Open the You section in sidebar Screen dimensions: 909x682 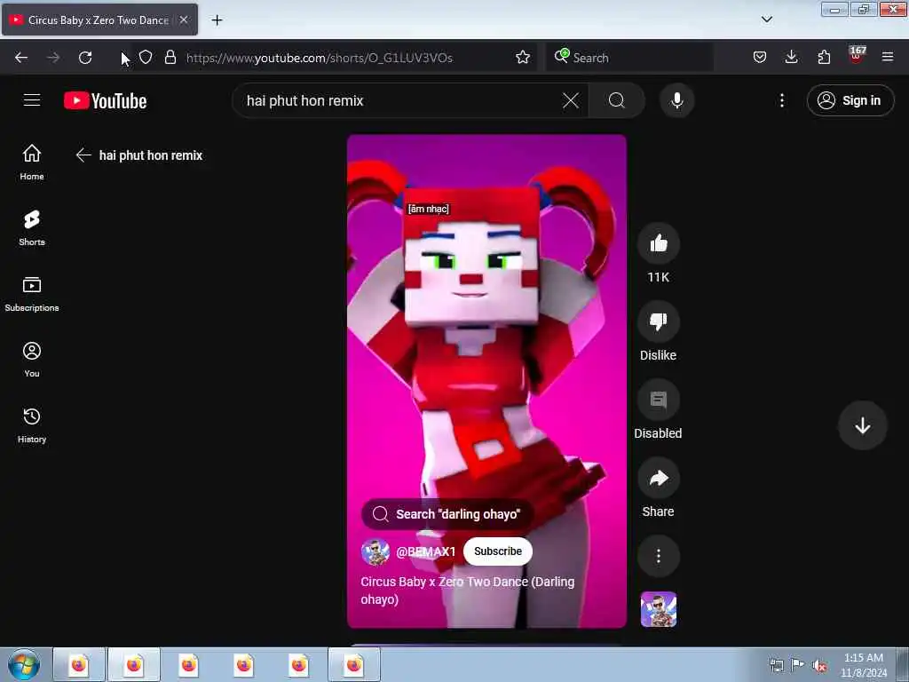32,360
